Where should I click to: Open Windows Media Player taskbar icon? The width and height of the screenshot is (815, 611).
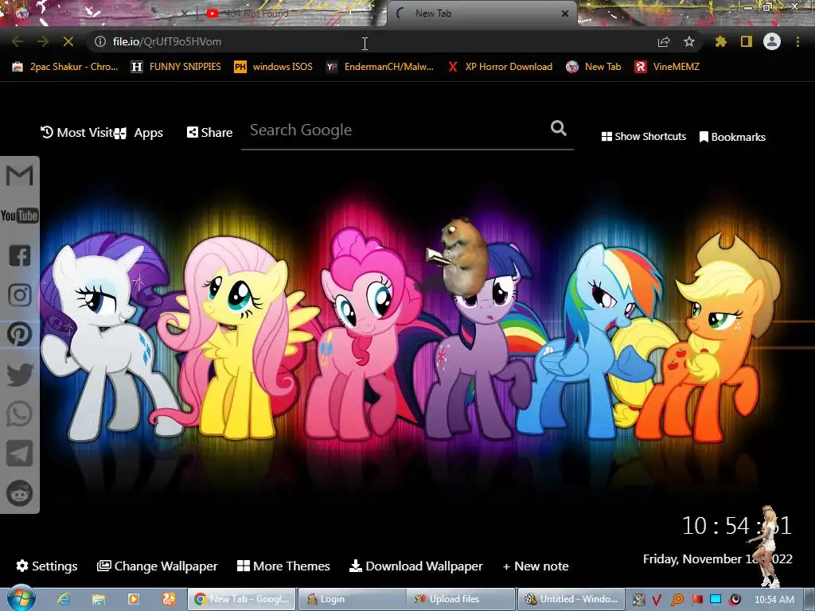click(x=134, y=599)
